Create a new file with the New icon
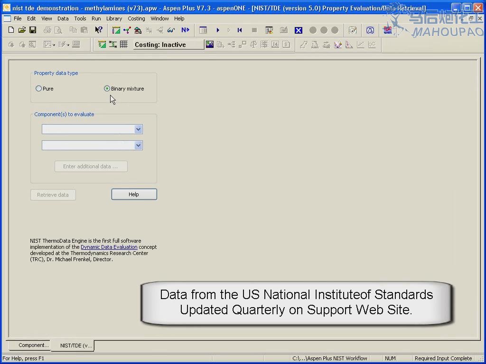 [11, 30]
